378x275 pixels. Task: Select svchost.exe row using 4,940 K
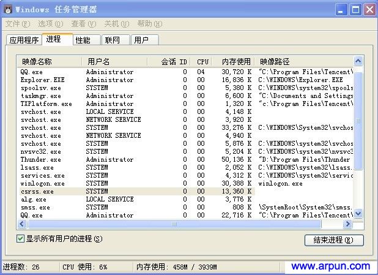185,136
